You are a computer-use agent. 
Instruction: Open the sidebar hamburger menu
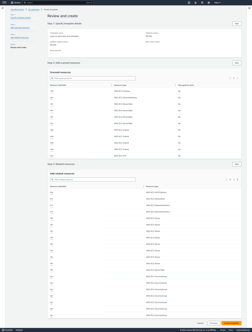[2, 8]
